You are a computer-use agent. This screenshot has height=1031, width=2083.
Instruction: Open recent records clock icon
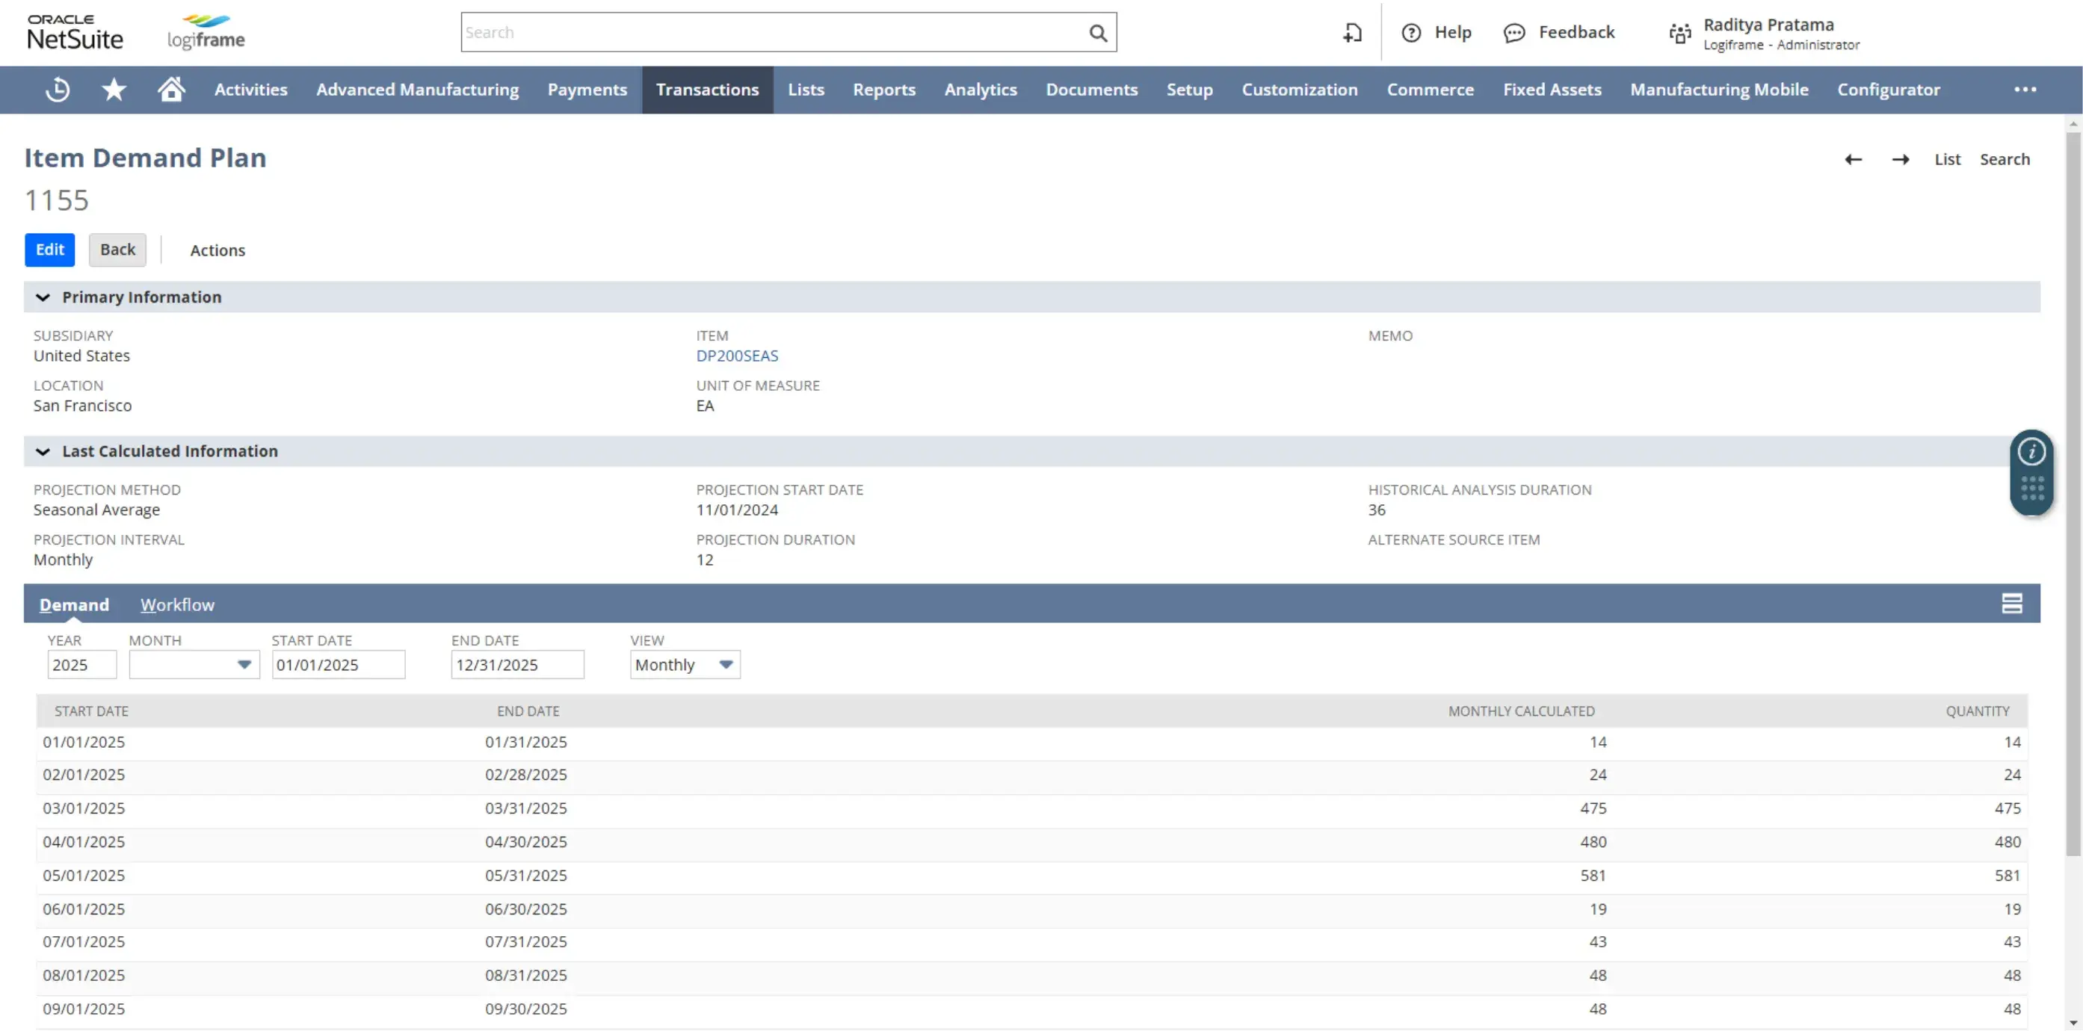point(57,90)
